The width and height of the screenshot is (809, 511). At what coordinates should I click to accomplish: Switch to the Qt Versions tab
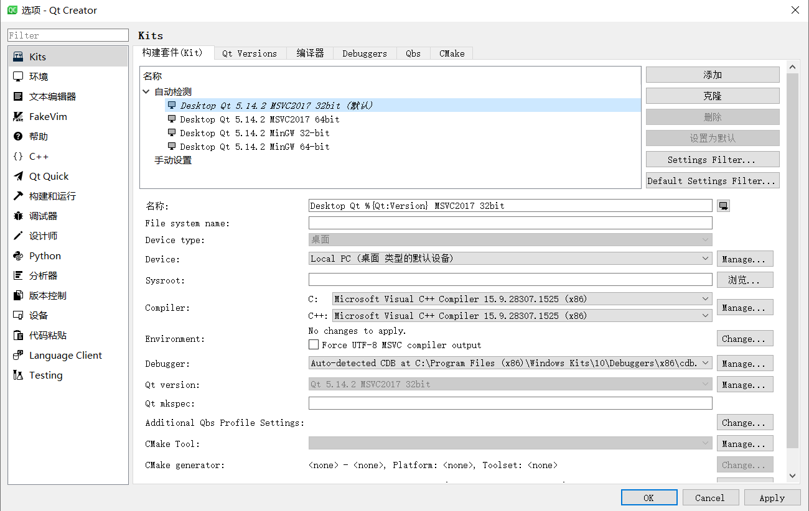tap(249, 53)
